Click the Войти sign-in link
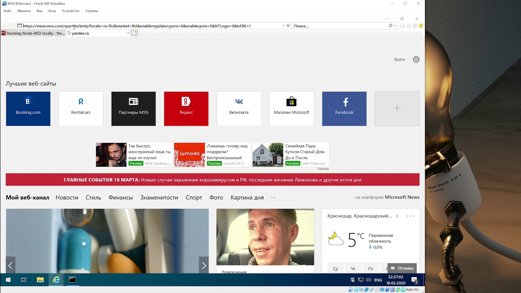Viewport: 521px width, 293px height. click(x=400, y=59)
